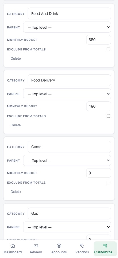Expand Parent dropdown for Food Delivery
118x258 pixels.
[x=67, y=94]
